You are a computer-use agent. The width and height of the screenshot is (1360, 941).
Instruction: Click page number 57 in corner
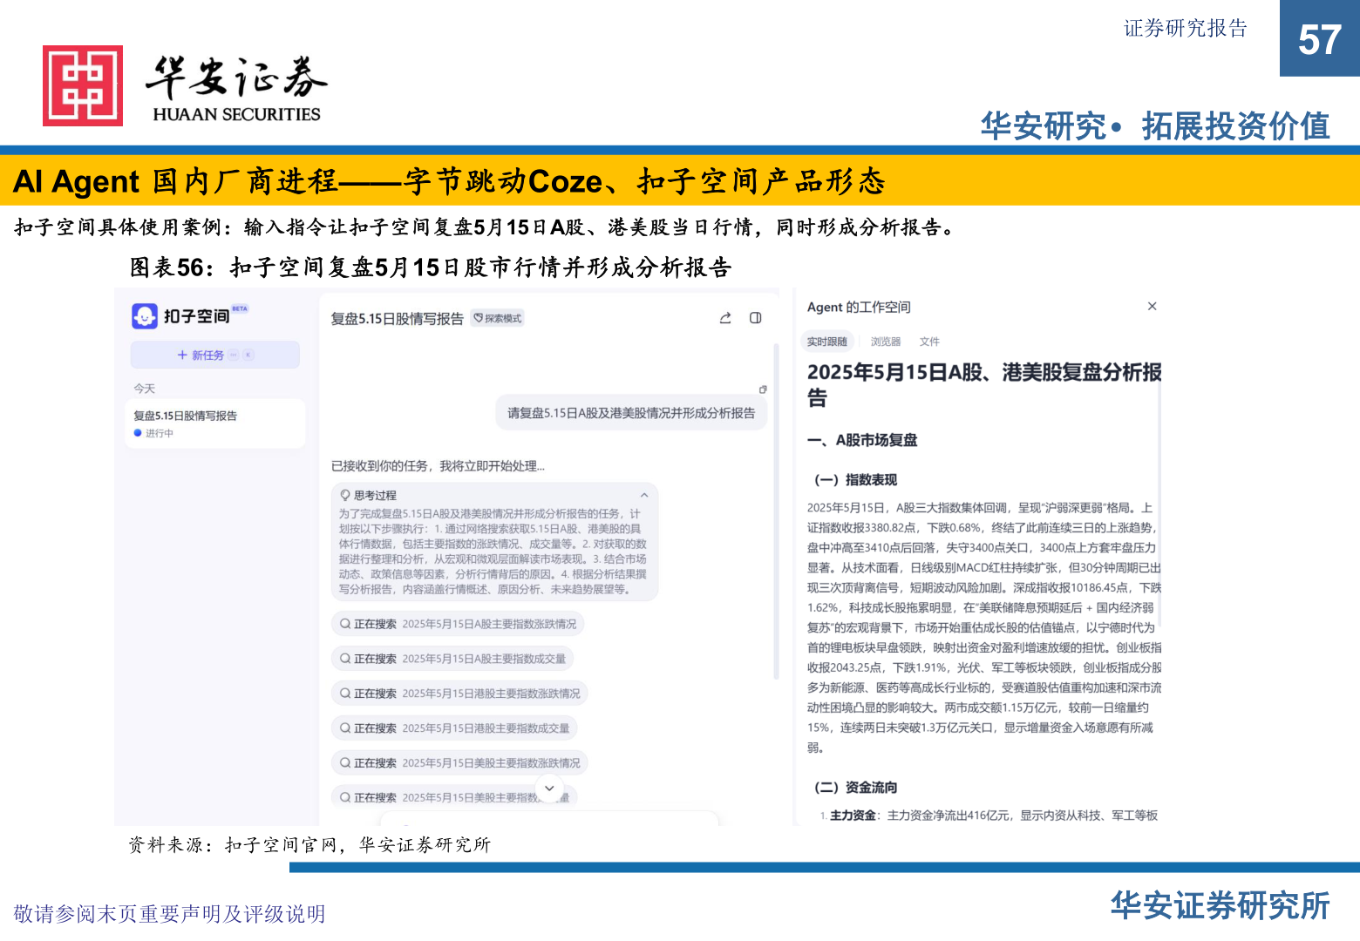point(1320,39)
